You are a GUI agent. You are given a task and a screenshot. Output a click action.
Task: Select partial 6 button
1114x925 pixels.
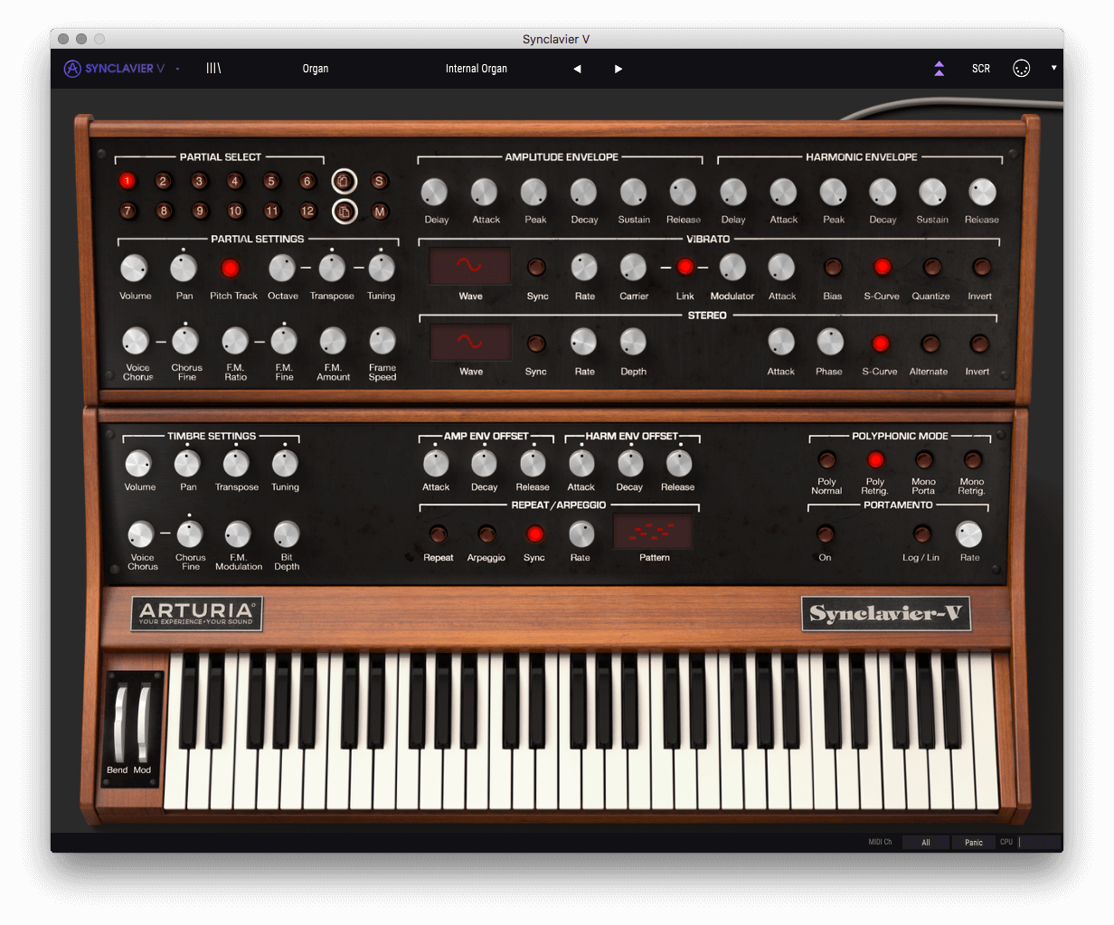click(307, 182)
